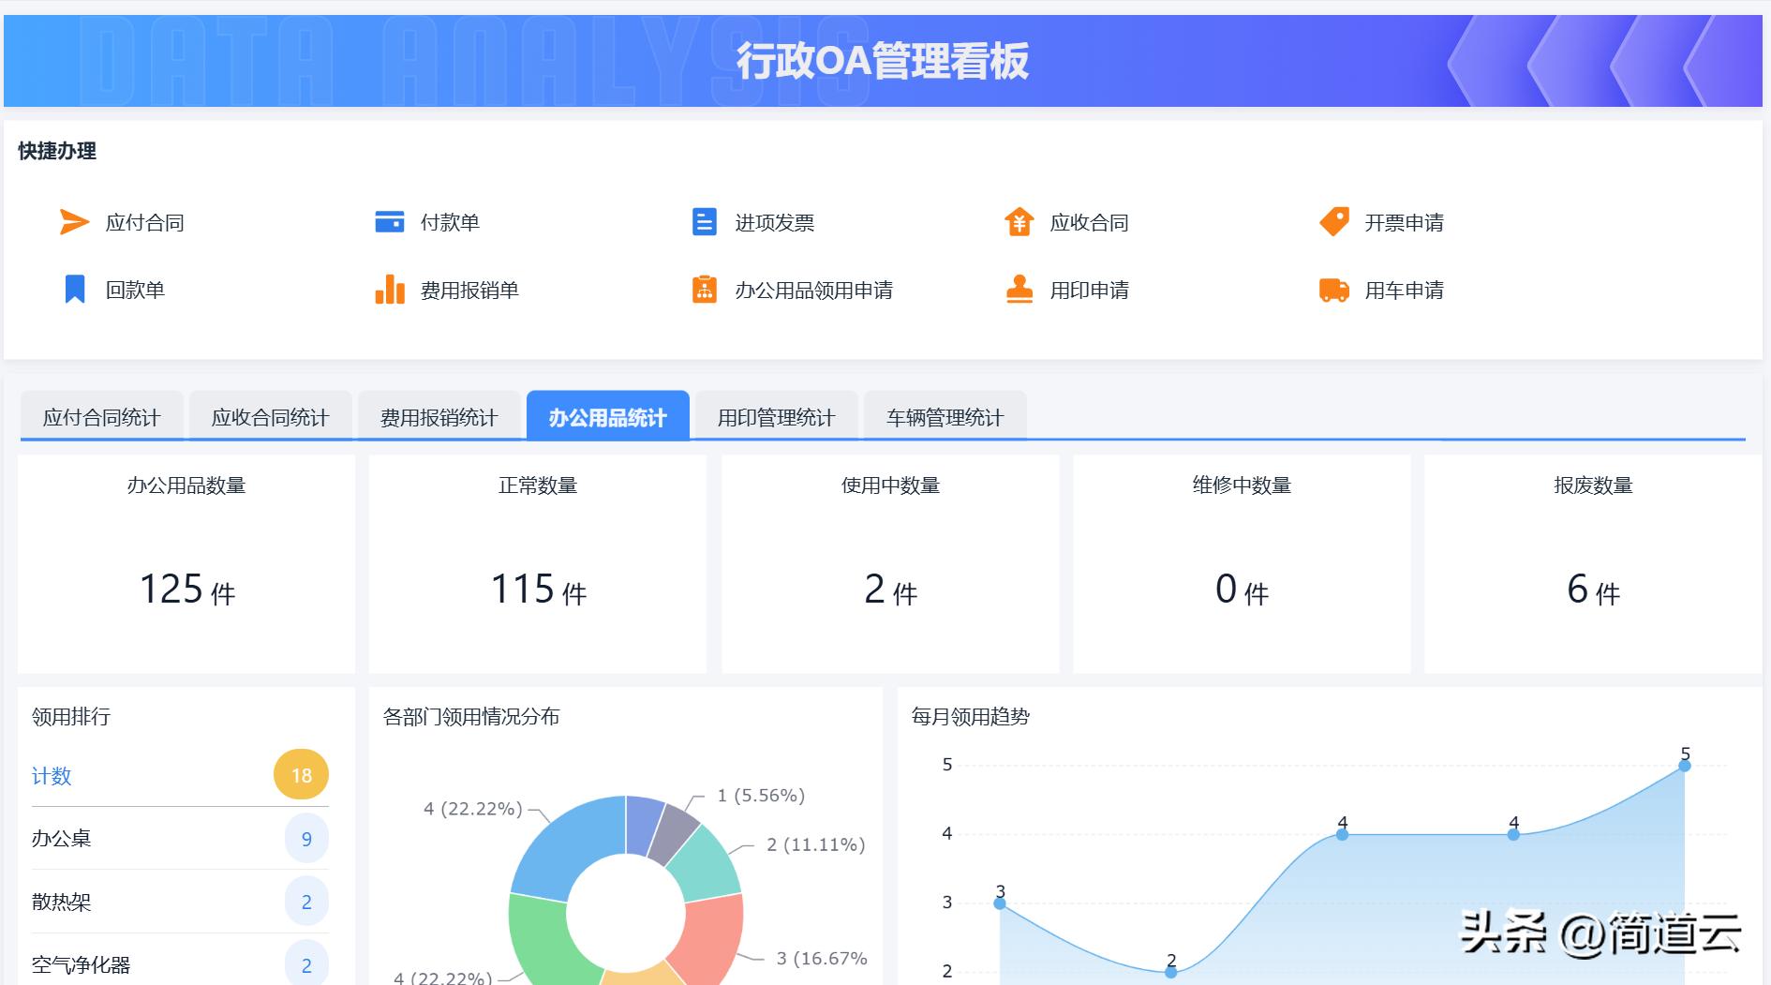
Task: Click the blue bookmark icon for 回款单
Action: [74, 290]
